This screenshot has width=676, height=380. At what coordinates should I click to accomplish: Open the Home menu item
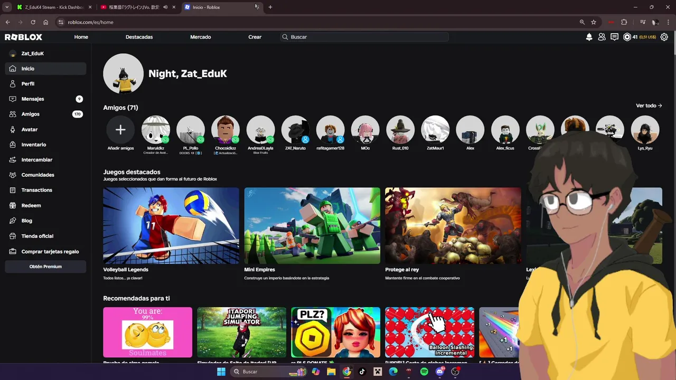coord(81,37)
